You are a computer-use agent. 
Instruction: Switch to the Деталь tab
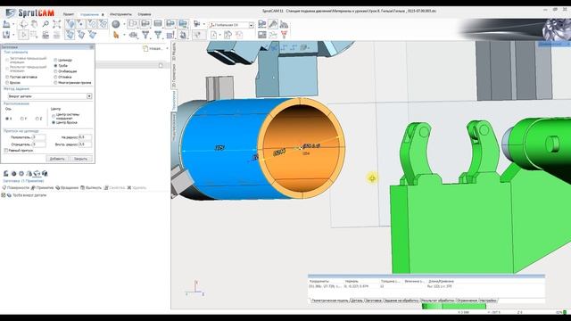coord(357,300)
